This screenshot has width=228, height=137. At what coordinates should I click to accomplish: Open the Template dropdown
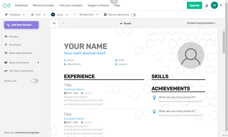(15, 15)
